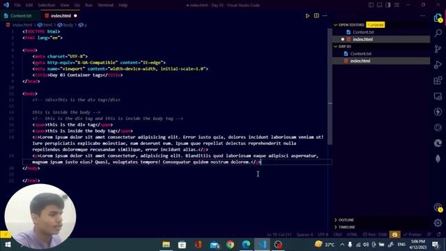
Task: Open the hexagon extension icon in activity bar
Action: [x=438, y=127]
